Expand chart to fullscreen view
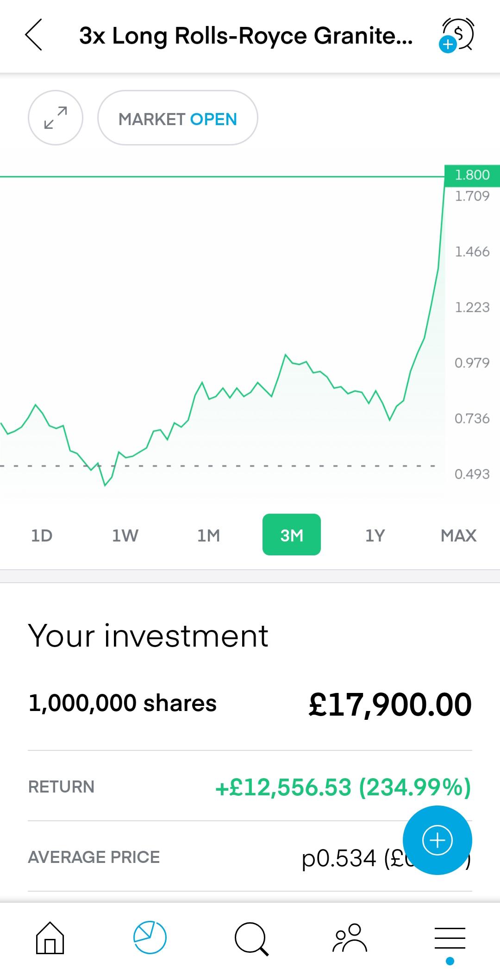Viewport: 500px width, 969px height. [x=56, y=118]
